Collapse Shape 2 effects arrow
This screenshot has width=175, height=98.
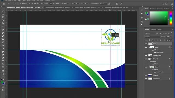click(x=171, y=59)
